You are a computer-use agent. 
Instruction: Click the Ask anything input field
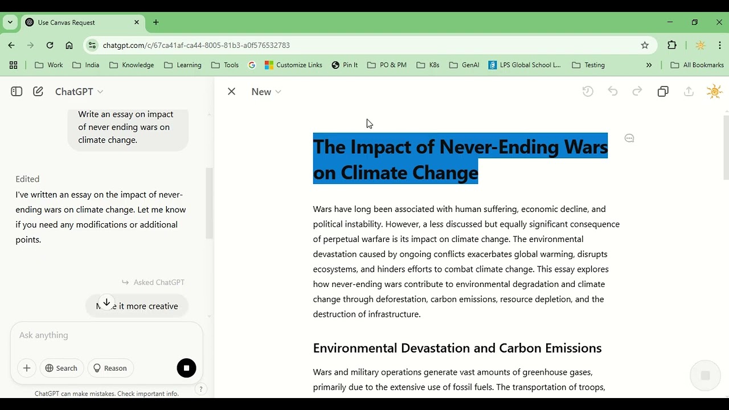click(x=107, y=335)
